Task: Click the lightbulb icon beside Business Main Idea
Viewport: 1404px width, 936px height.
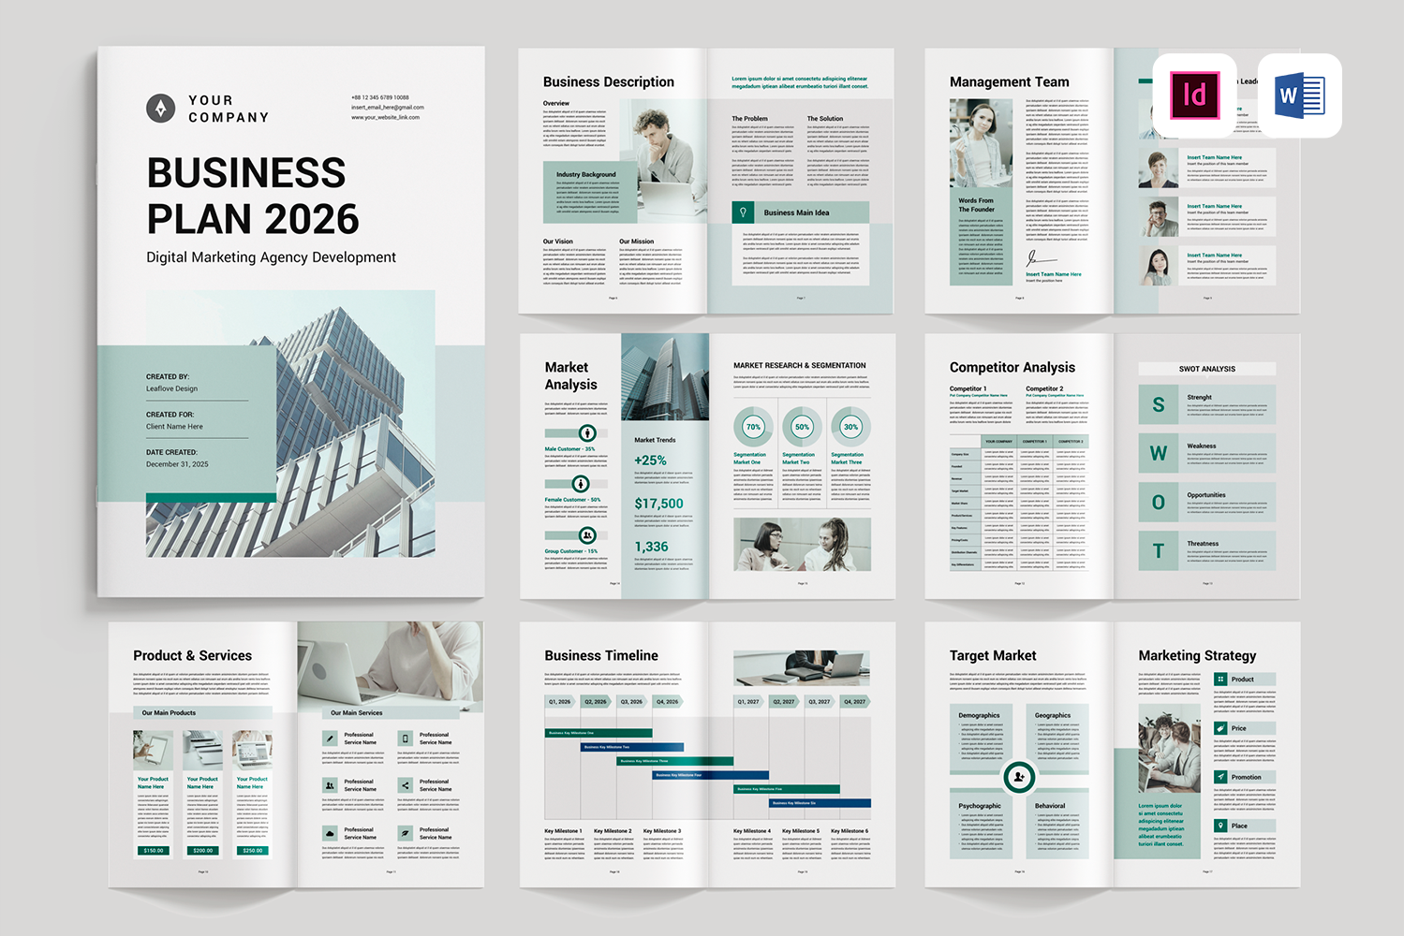Action: [744, 212]
